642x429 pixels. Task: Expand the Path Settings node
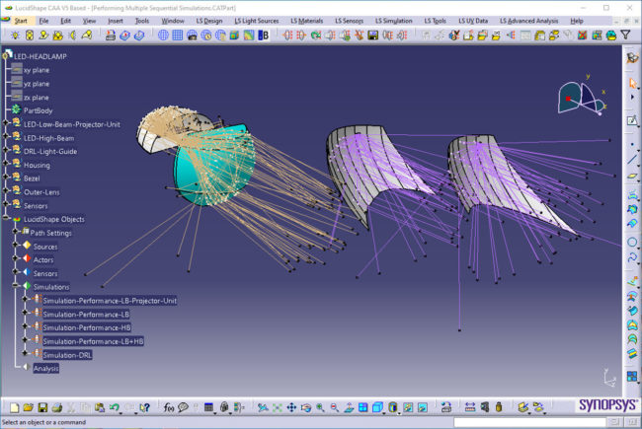click(15, 233)
